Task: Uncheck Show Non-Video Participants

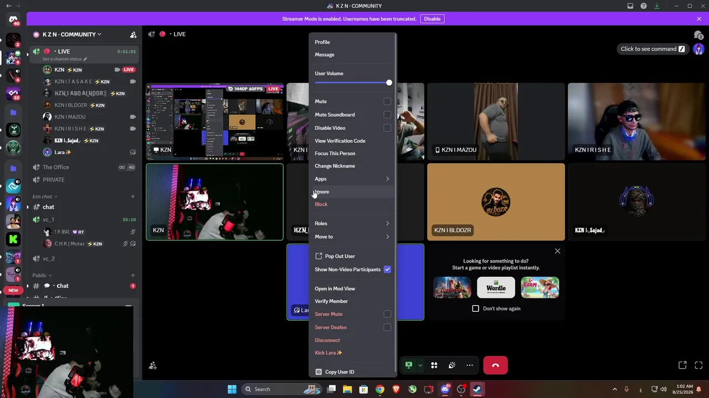Action: point(387,270)
